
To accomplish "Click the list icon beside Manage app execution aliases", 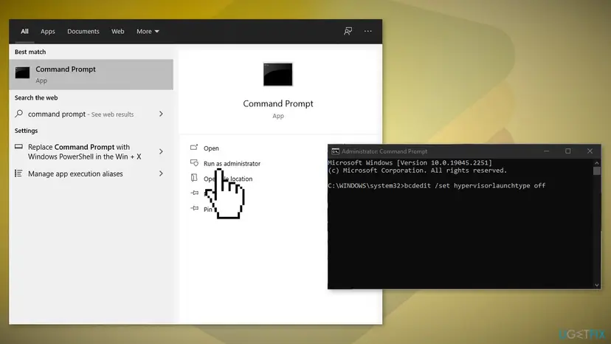I will pos(18,173).
